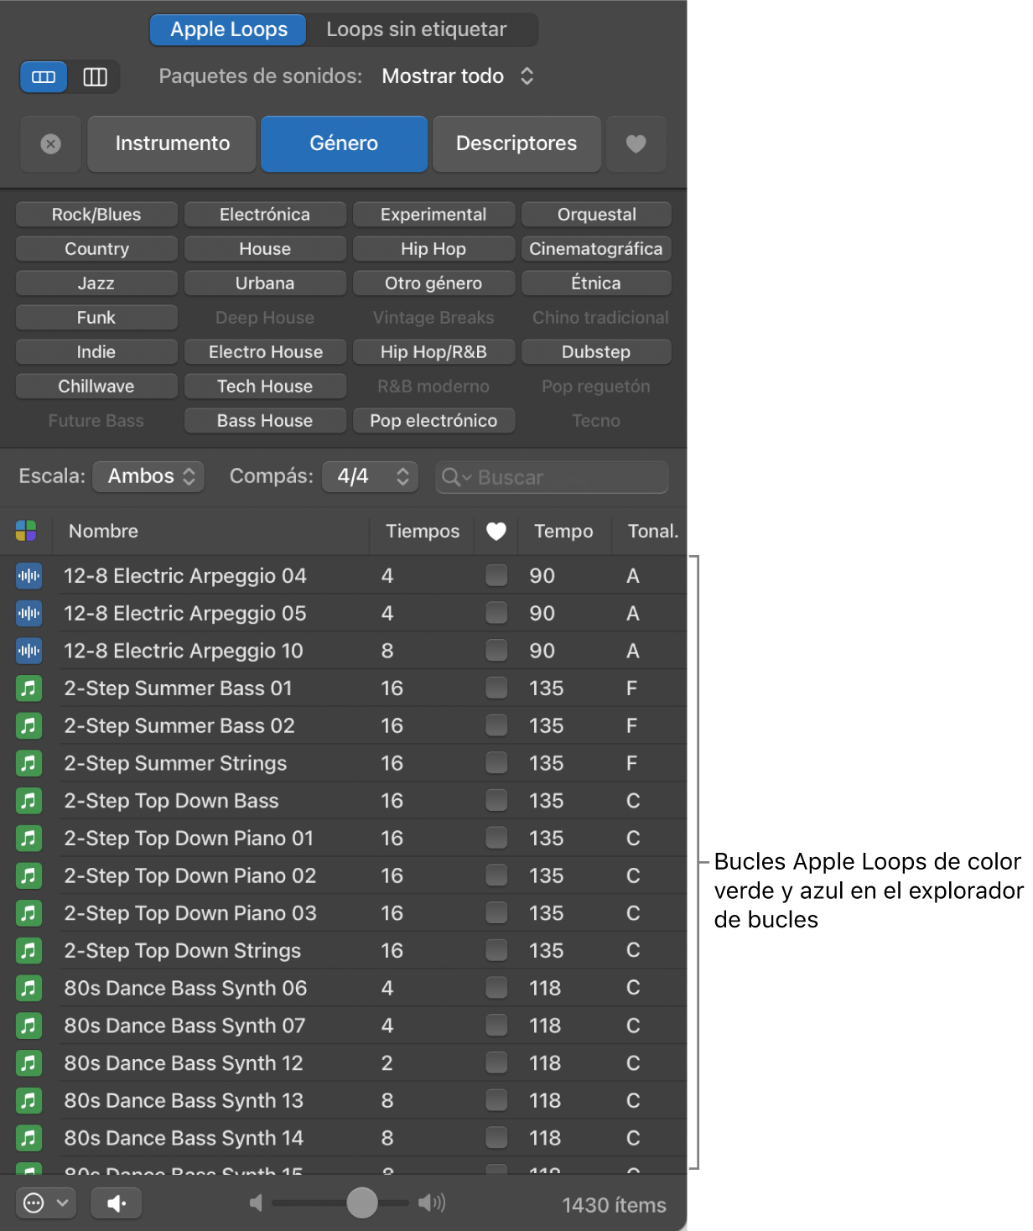Select Cinematográfica genre button

(x=596, y=249)
